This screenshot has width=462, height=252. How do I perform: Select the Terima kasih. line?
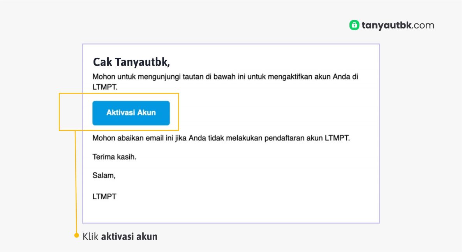[115, 157]
